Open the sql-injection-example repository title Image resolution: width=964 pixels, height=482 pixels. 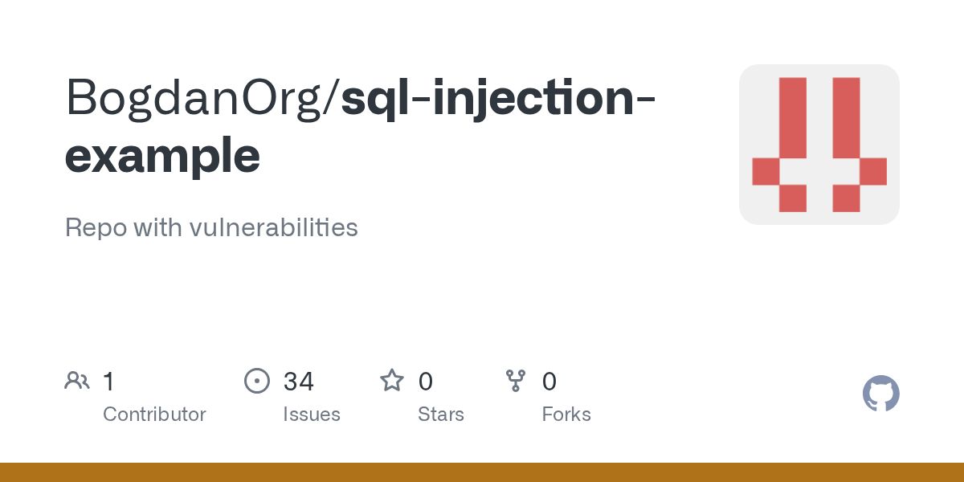point(498,98)
